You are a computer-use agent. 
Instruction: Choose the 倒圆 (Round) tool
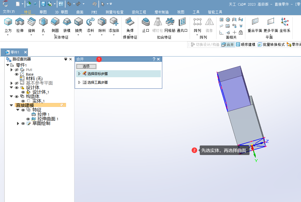[55, 22]
